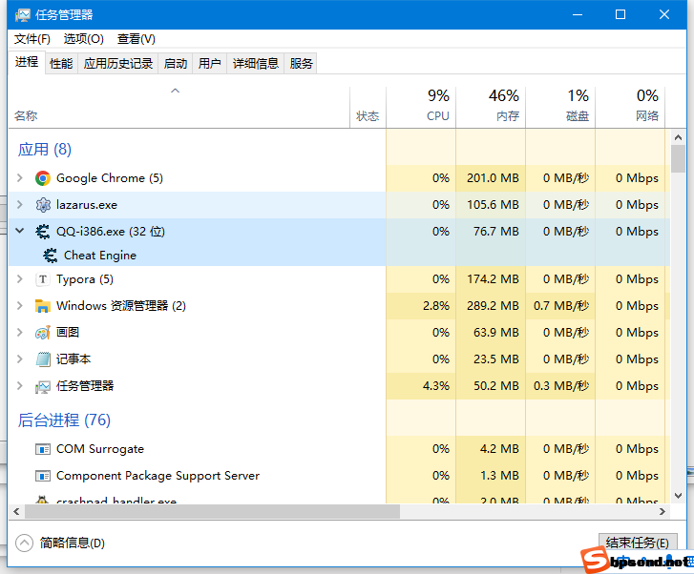Switch to the 启动 tab

pyautogui.click(x=176, y=64)
